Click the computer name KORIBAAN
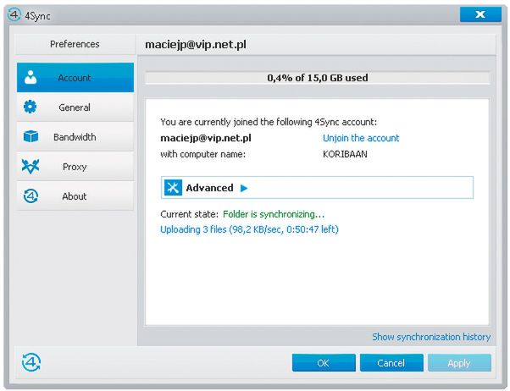 [x=345, y=154]
